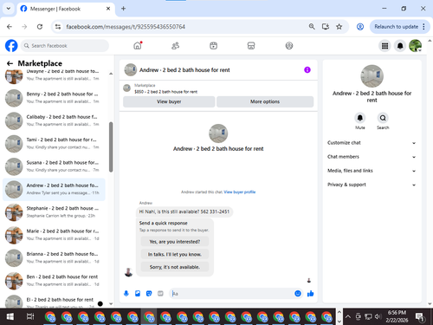This screenshot has width=433, height=325.
Task: Choose a GIF from the GIF icon
Action: click(160, 294)
